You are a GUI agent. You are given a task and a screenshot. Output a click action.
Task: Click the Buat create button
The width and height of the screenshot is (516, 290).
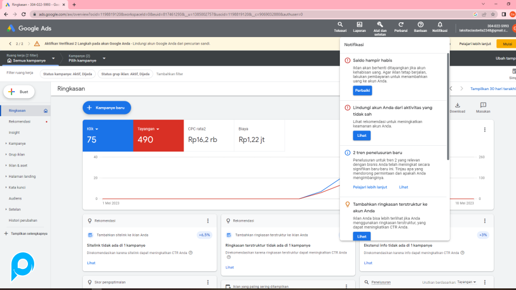(19, 92)
